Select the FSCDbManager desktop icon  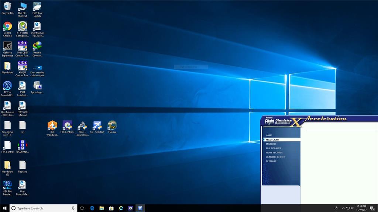point(23,147)
